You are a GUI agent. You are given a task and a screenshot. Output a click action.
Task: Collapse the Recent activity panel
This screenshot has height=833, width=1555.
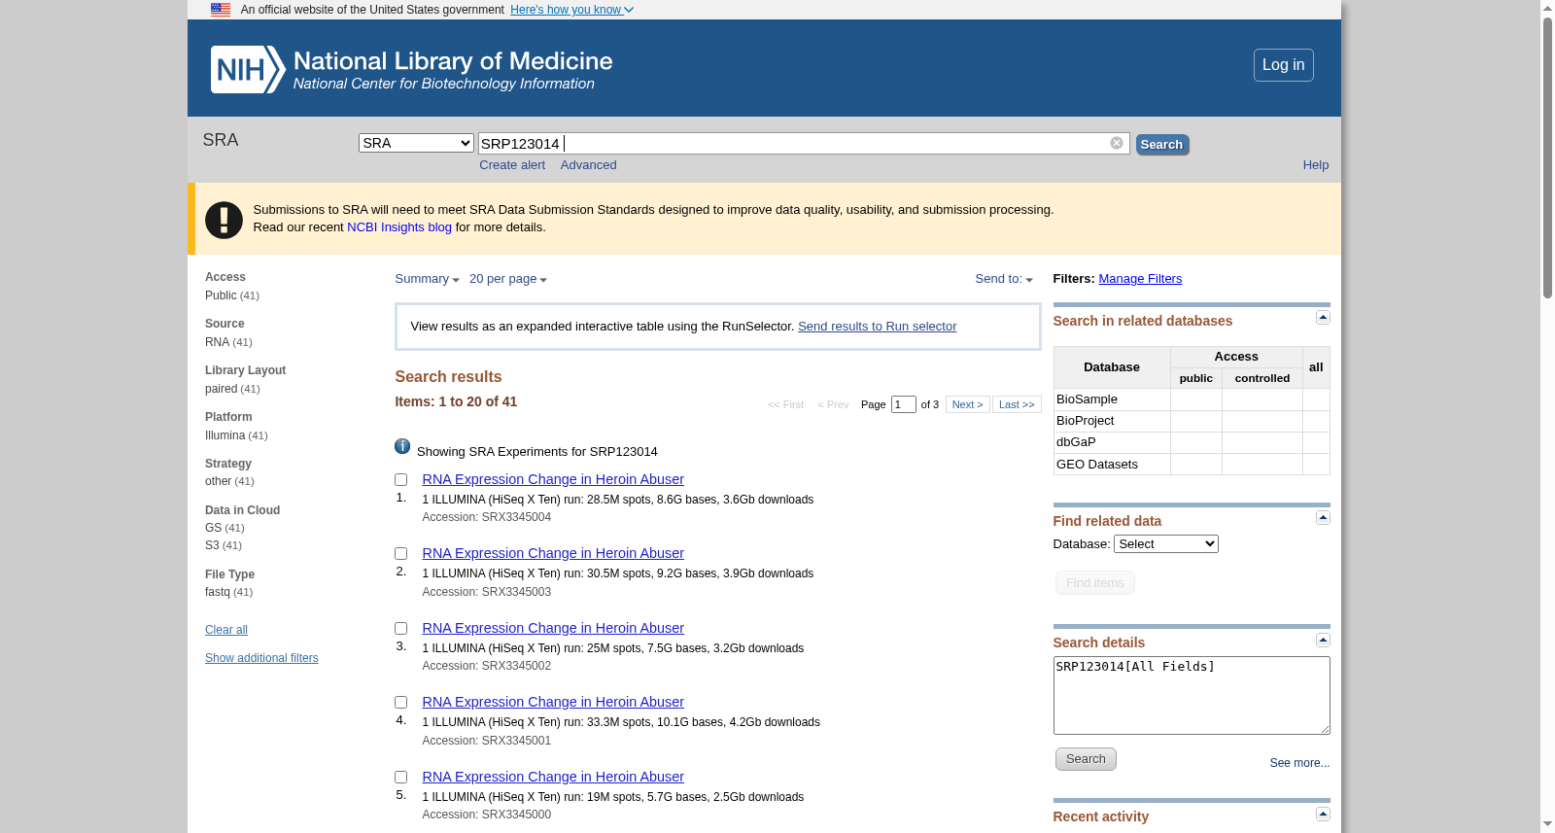coord(1323,814)
